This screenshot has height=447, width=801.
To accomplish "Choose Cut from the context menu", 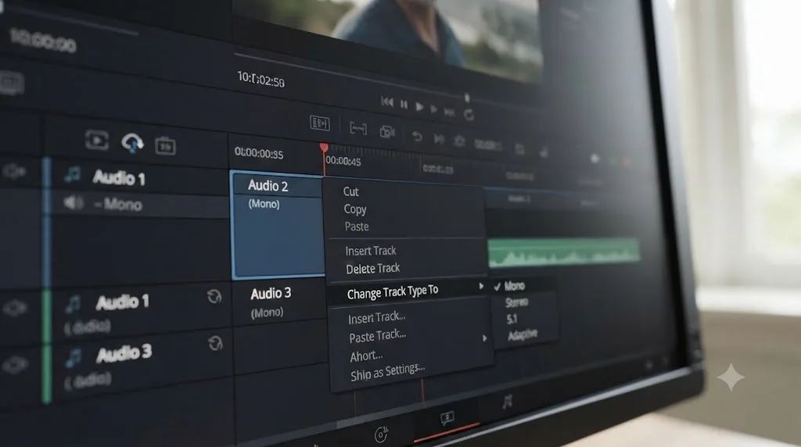I will tap(350, 191).
